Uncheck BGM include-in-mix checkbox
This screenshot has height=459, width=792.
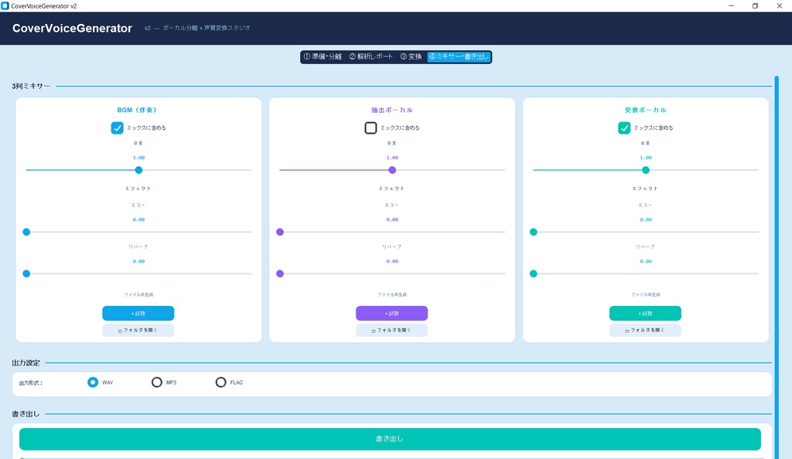coord(118,127)
